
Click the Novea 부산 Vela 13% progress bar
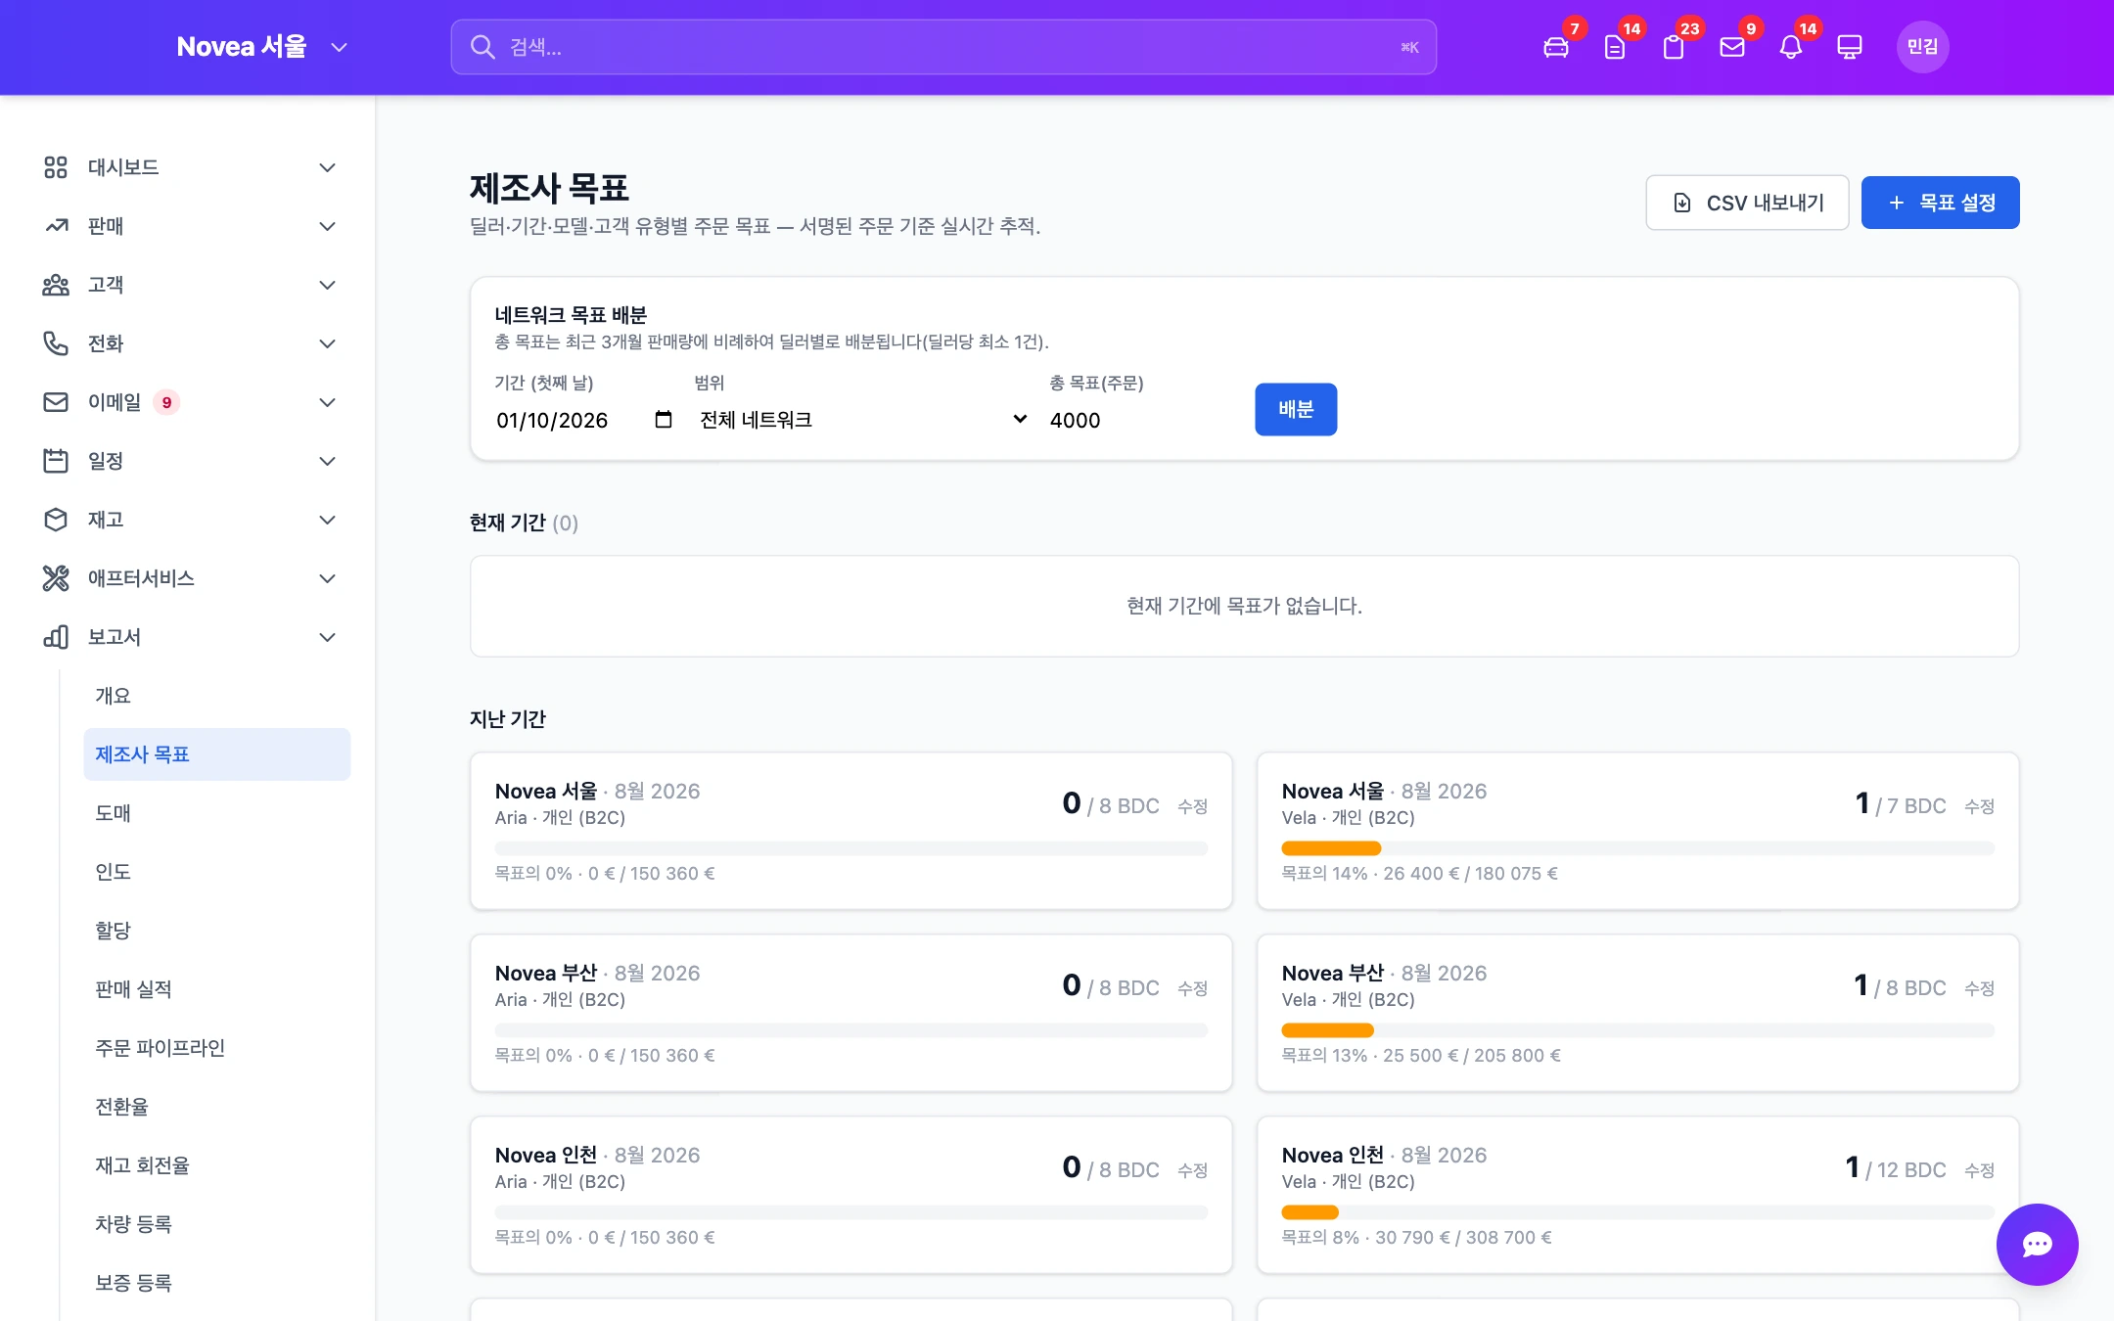coord(1638,1030)
